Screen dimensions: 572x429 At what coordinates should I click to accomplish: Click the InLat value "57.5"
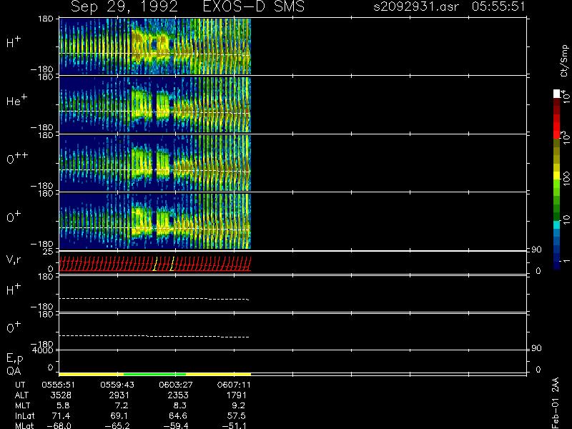tap(237, 415)
